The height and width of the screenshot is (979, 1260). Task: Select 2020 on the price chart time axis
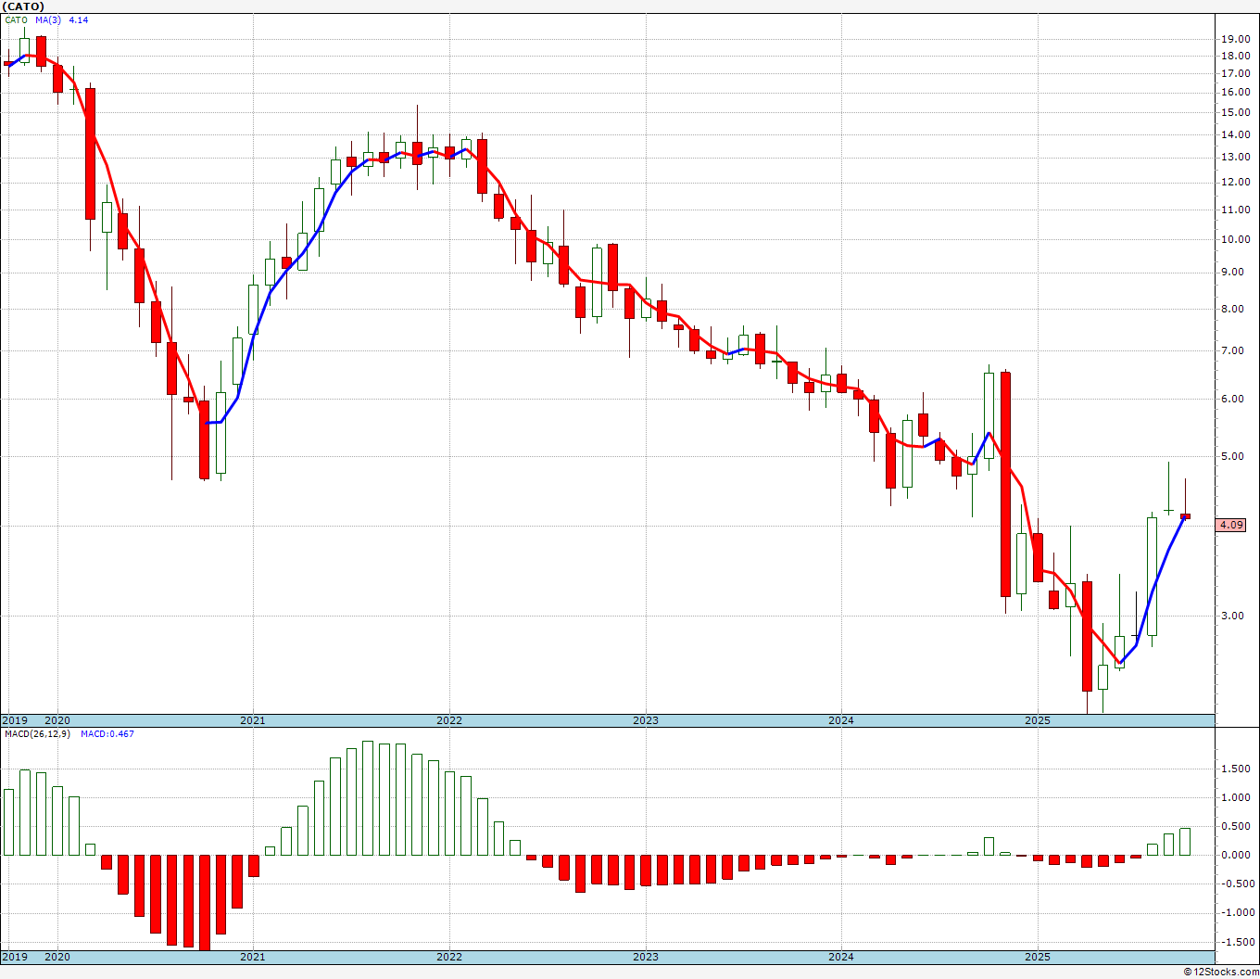[57, 720]
